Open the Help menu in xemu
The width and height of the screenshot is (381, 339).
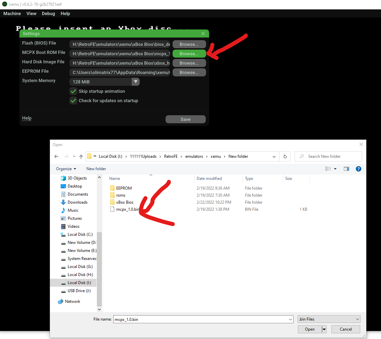pyautogui.click(x=65, y=14)
